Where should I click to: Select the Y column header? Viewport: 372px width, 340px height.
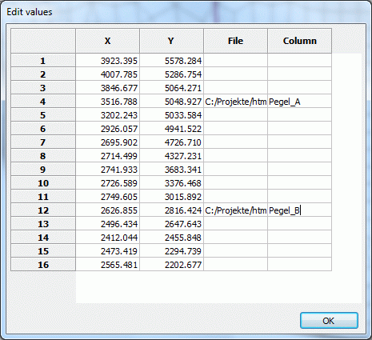(x=171, y=41)
